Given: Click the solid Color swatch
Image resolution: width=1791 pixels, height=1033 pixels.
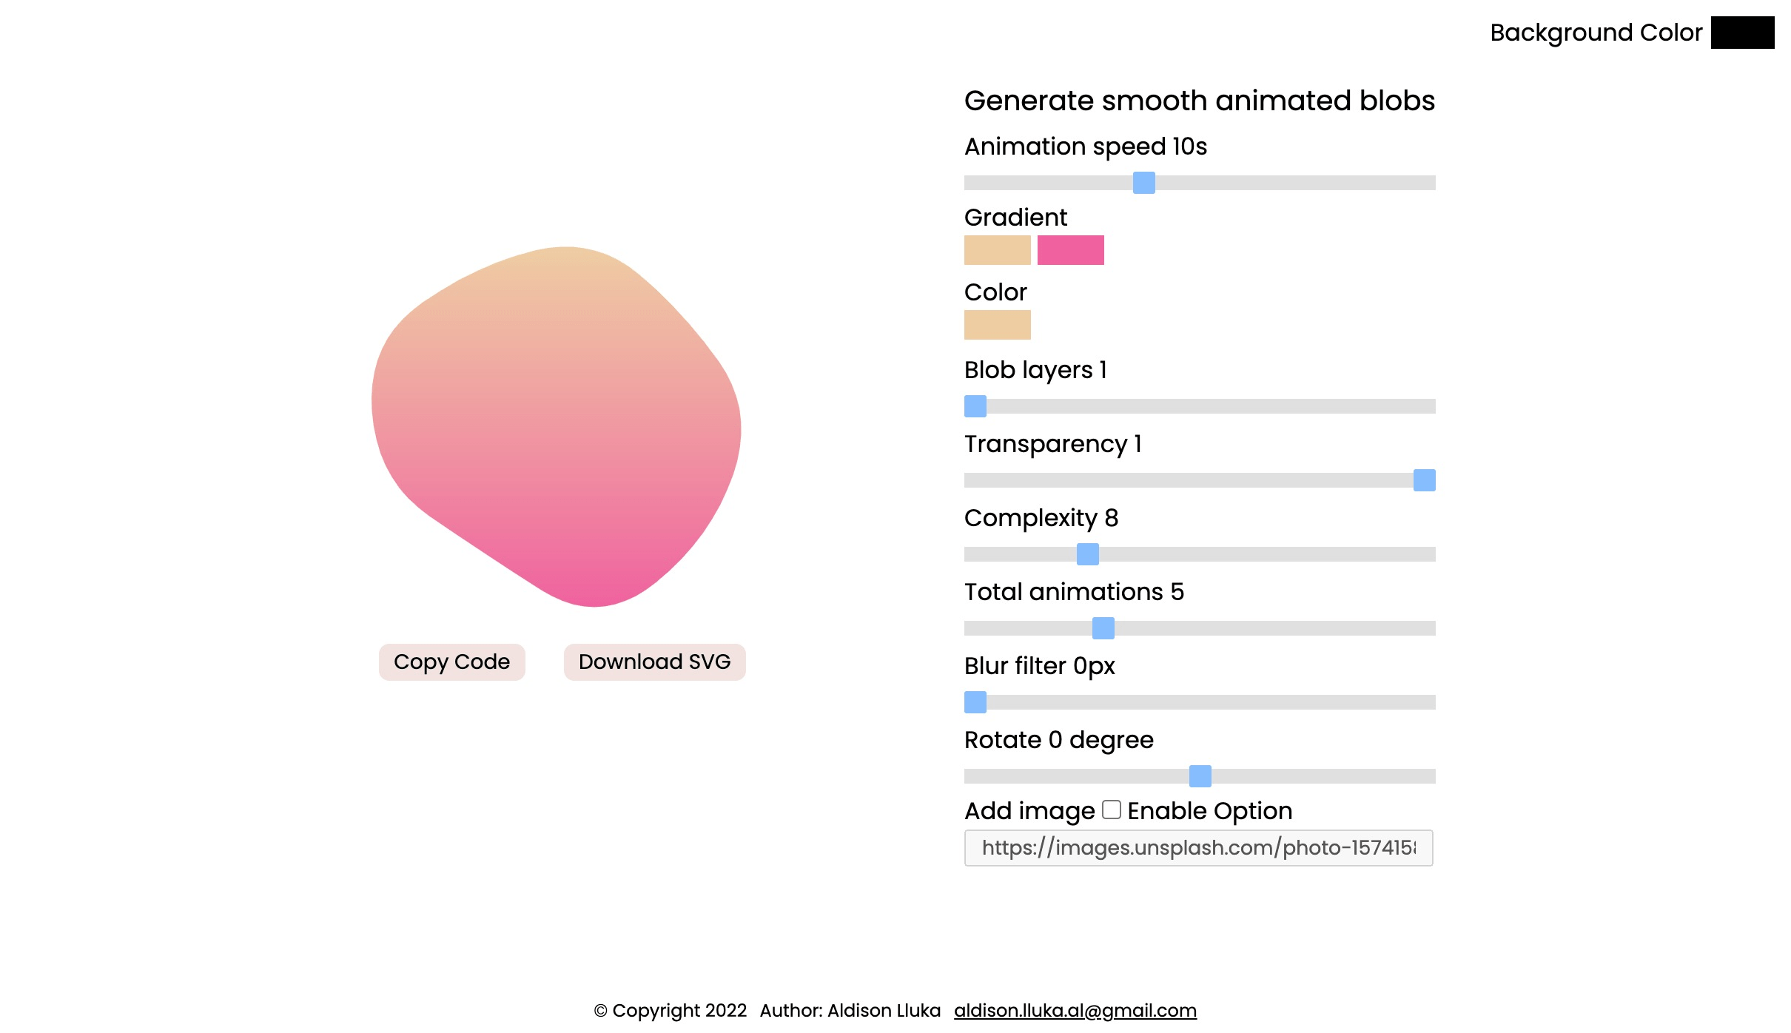Looking at the screenshot, I should point(998,325).
